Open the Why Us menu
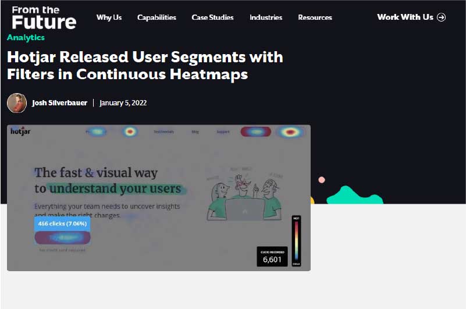This screenshot has width=466, height=309. [109, 17]
